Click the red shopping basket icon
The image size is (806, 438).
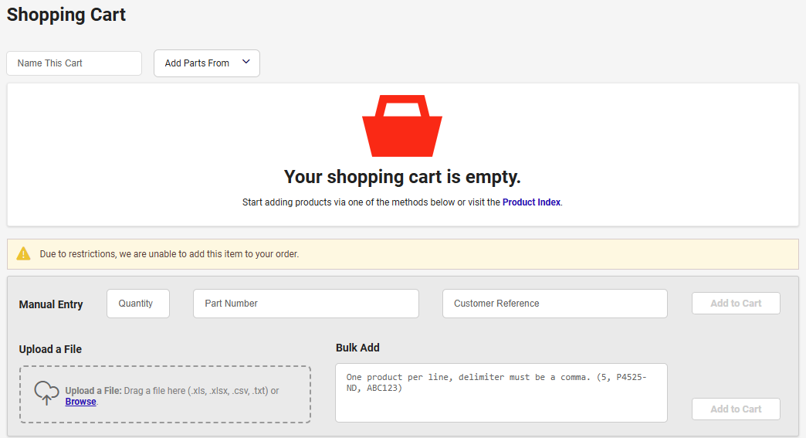point(401,127)
